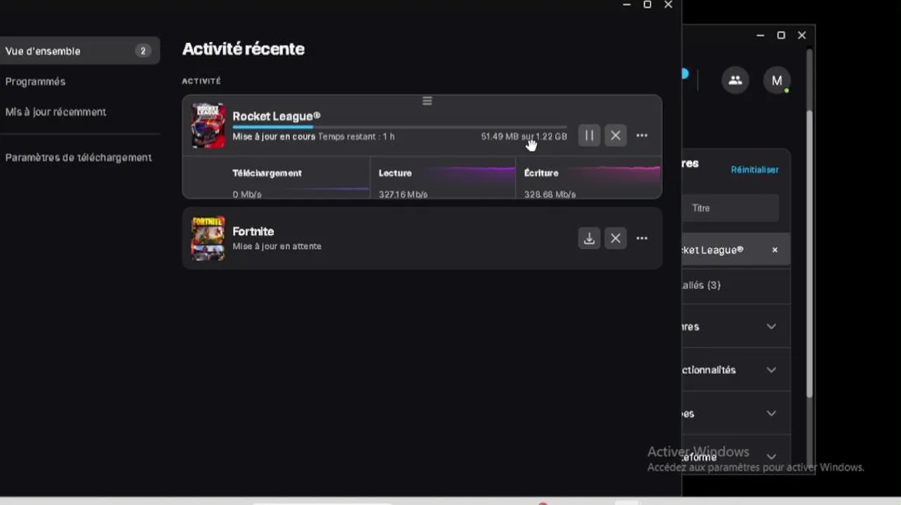The height and width of the screenshot is (505, 901).
Task: Select the installed (3) filter row
Action: 736,285
